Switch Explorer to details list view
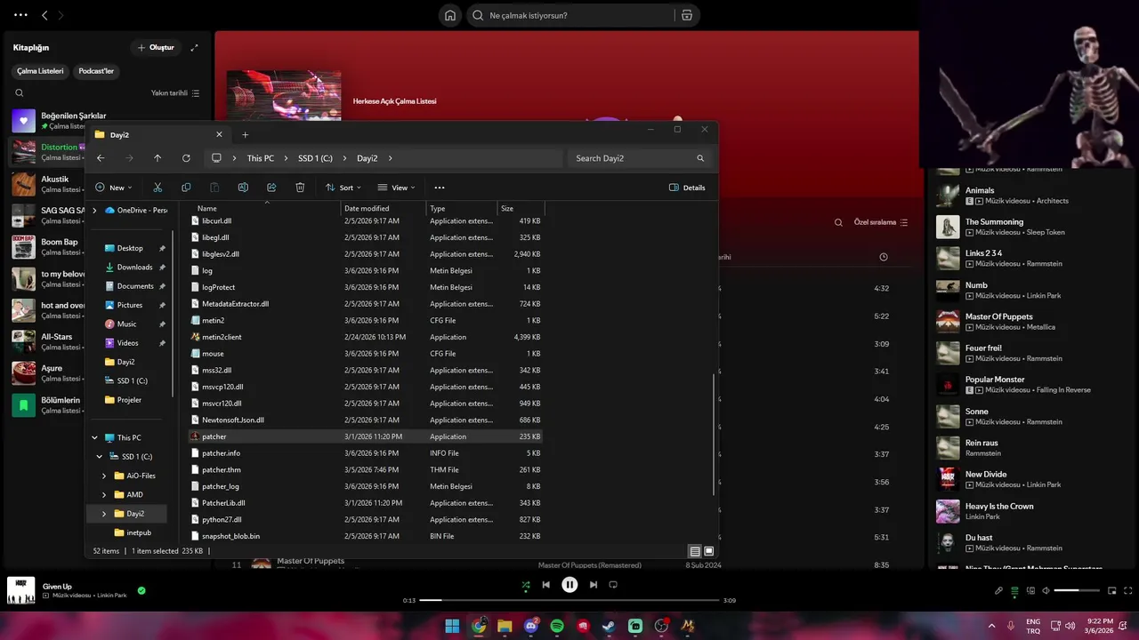This screenshot has height=640, width=1139. pyautogui.click(x=695, y=551)
